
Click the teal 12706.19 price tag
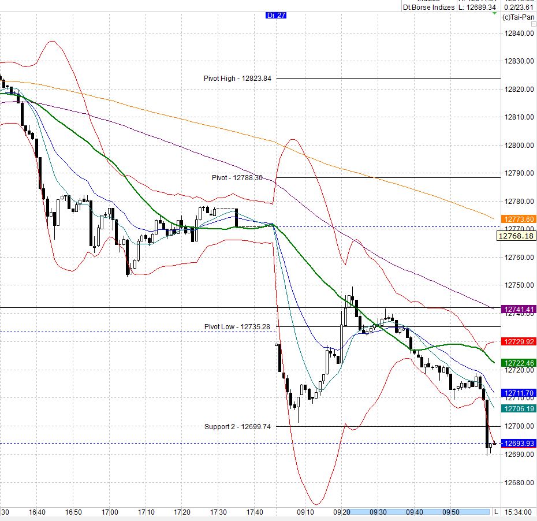pyautogui.click(x=519, y=408)
